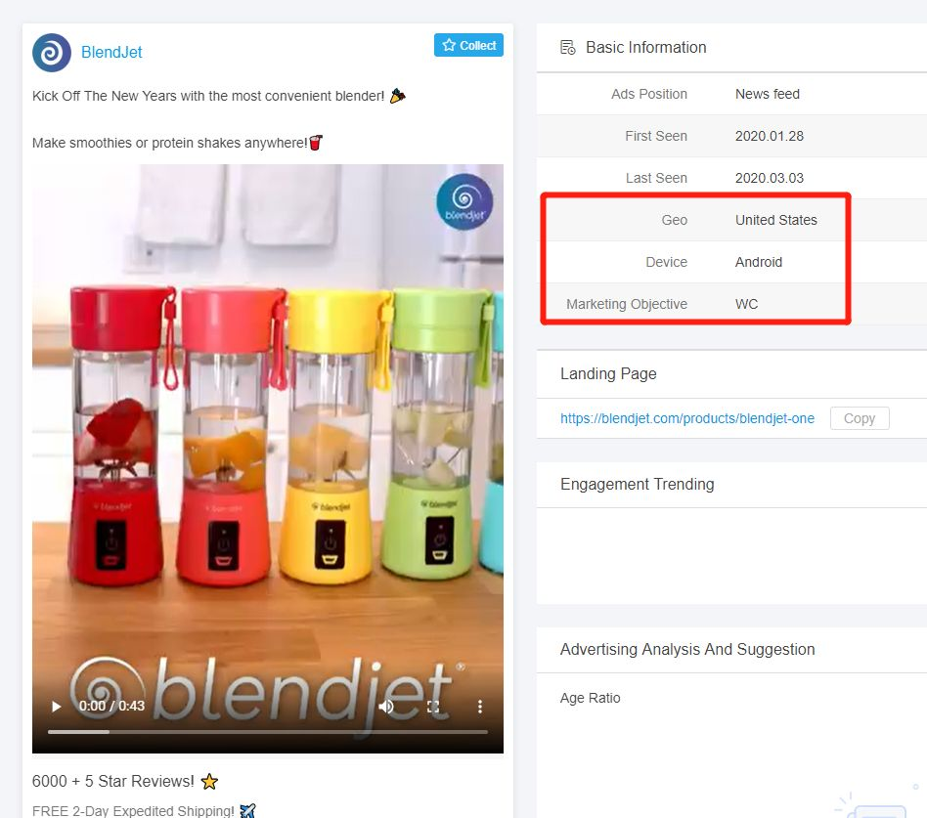Click the chat widget icon at bottom right
This screenshot has width=927, height=818.
[880, 810]
